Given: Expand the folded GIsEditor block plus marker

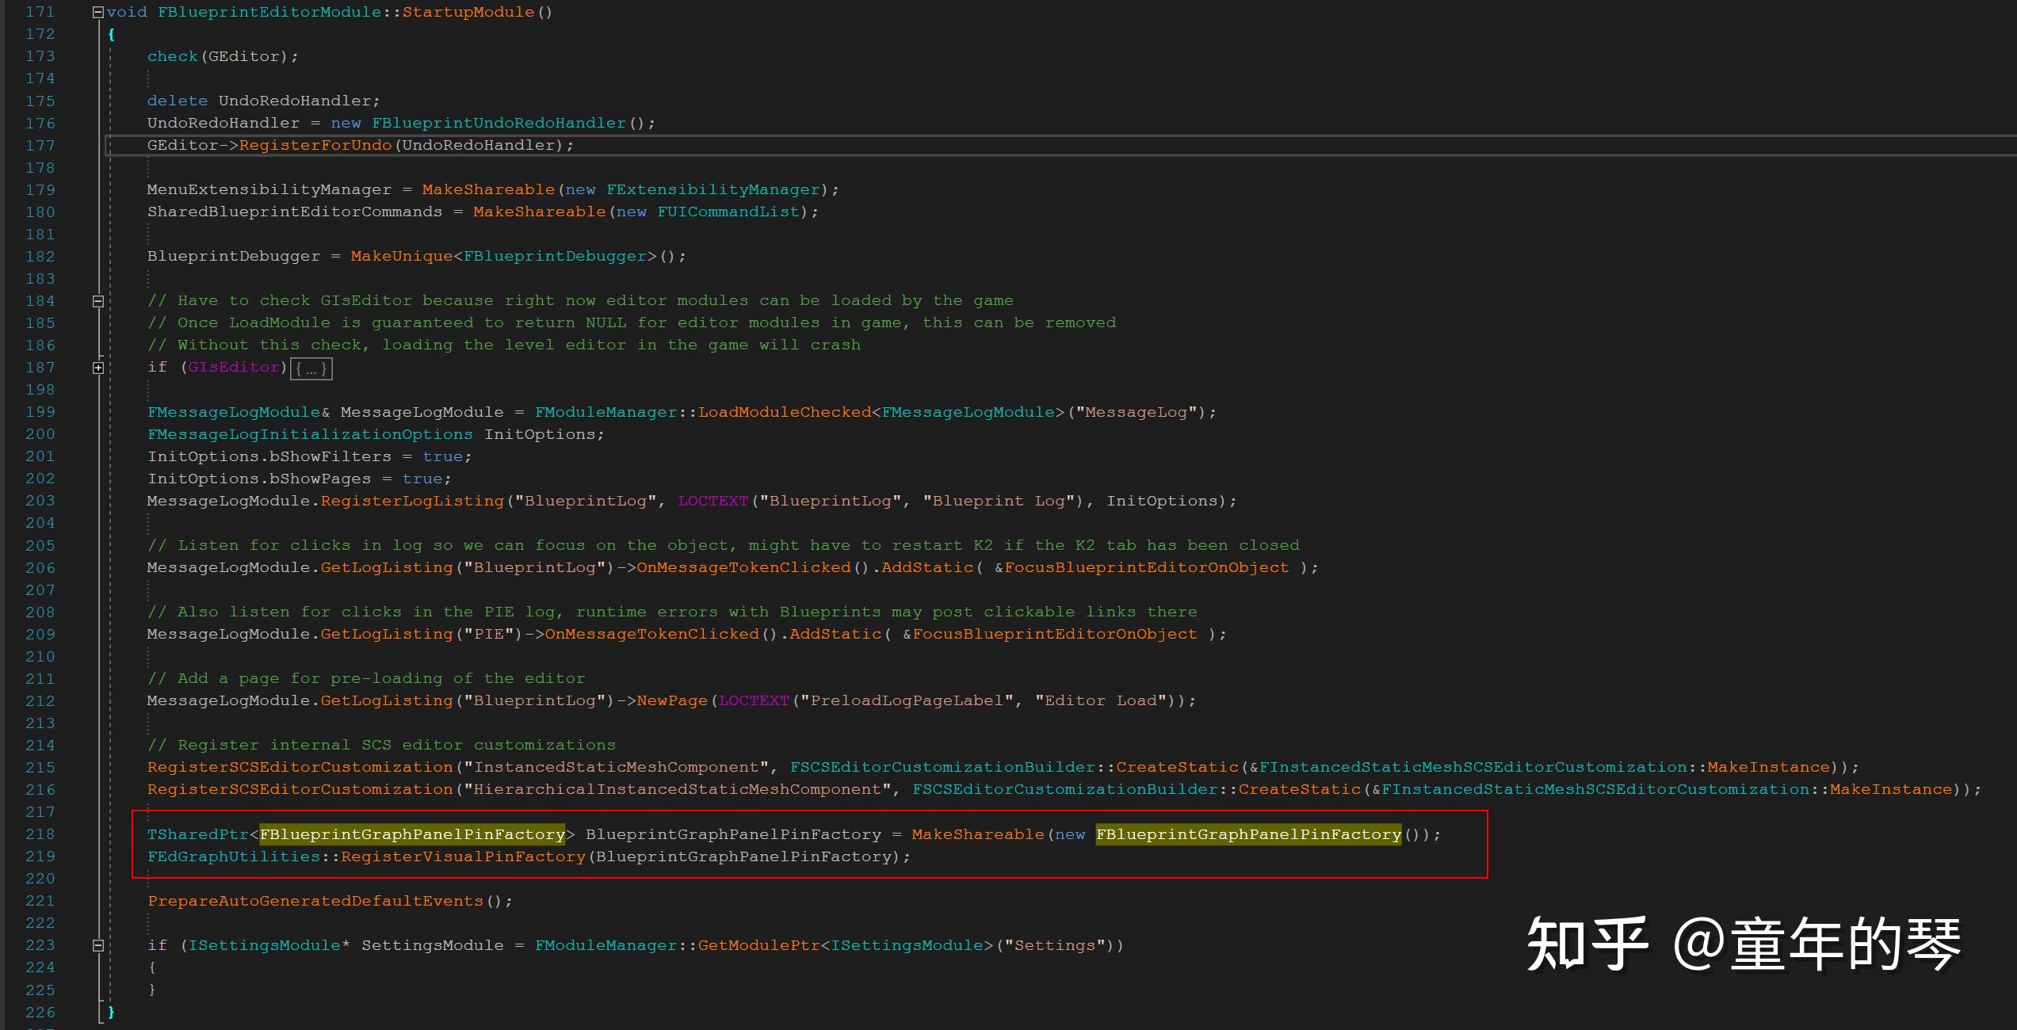Looking at the screenshot, I should [x=98, y=368].
